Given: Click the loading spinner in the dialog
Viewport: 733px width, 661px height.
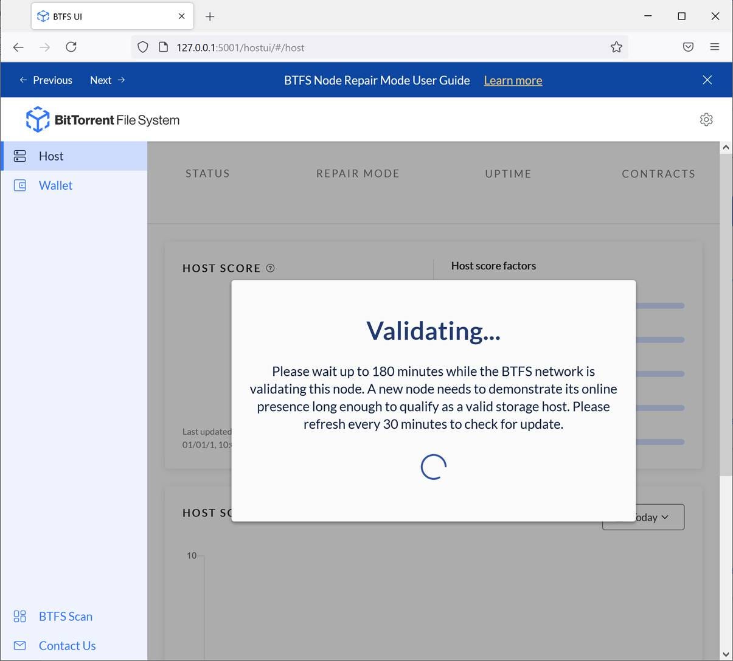Looking at the screenshot, I should click(434, 466).
